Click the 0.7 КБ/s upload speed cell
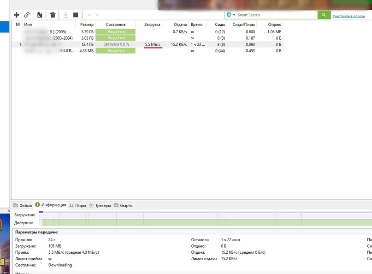 point(180,31)
